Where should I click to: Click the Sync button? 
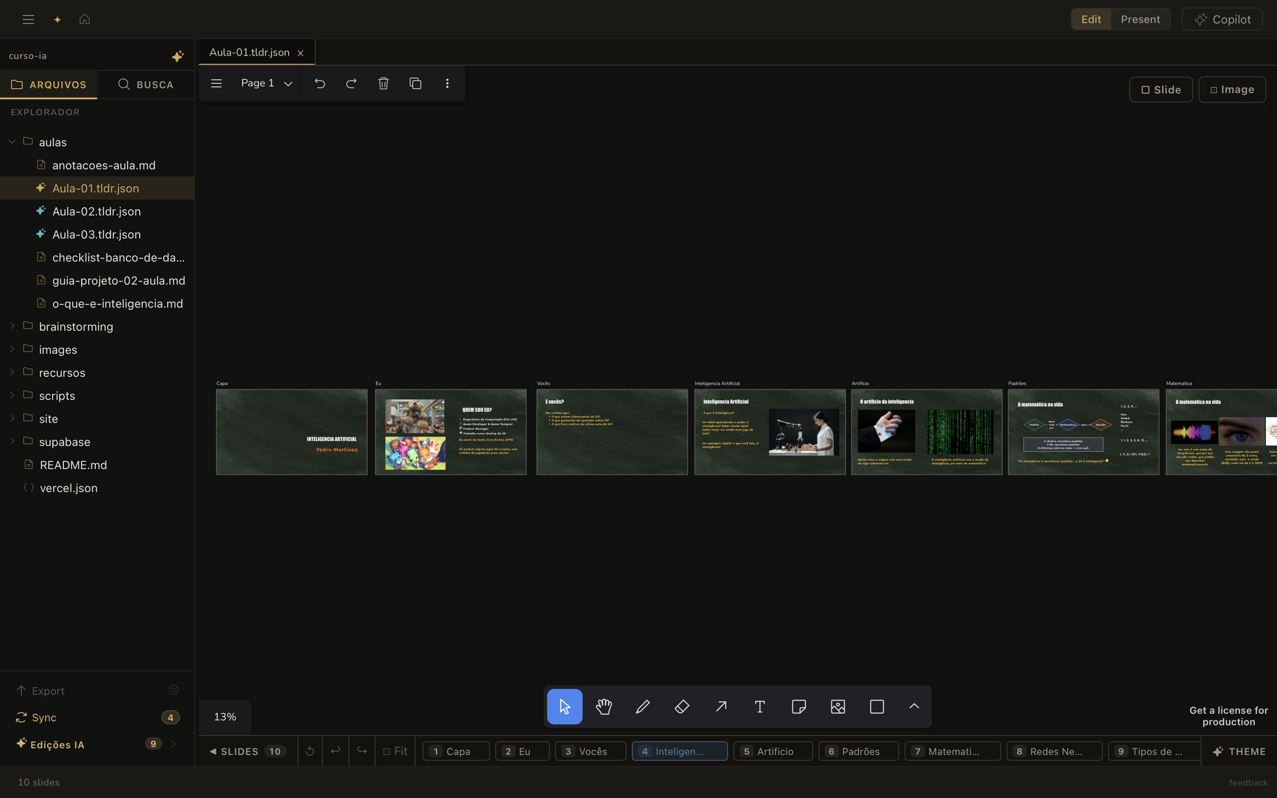[x=44, y=717]
